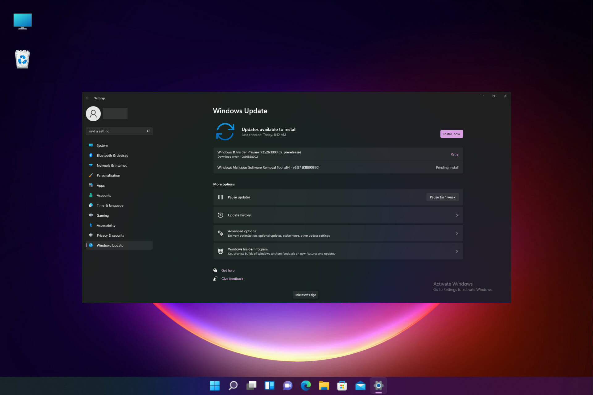Select Personalization in the sidebar
This screenshot has width=593, height=395.
(119, 175)
